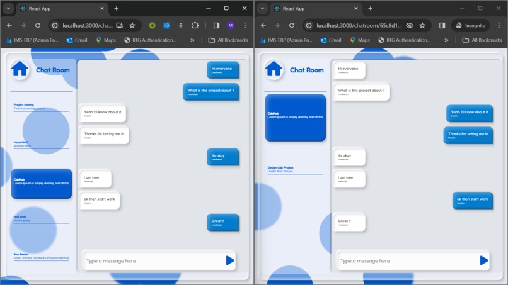Go back in the left browser window
This screenshot has width=508, height=285.
pyautogui.click(x=9, y=25)
